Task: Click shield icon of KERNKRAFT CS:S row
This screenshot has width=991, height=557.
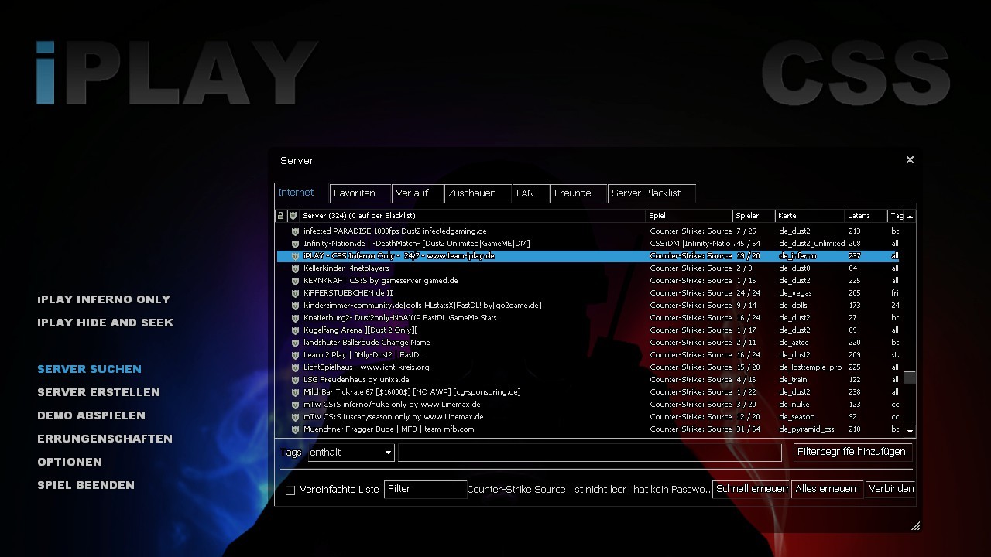Action: pyautogui.click(x=295, y=281)
